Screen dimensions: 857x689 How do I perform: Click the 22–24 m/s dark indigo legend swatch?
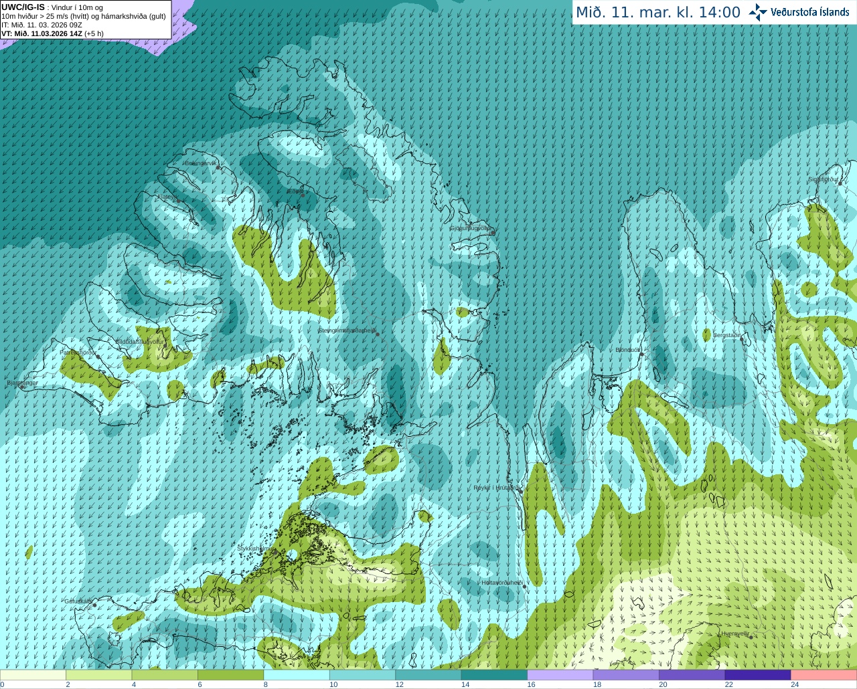[758, 675]
